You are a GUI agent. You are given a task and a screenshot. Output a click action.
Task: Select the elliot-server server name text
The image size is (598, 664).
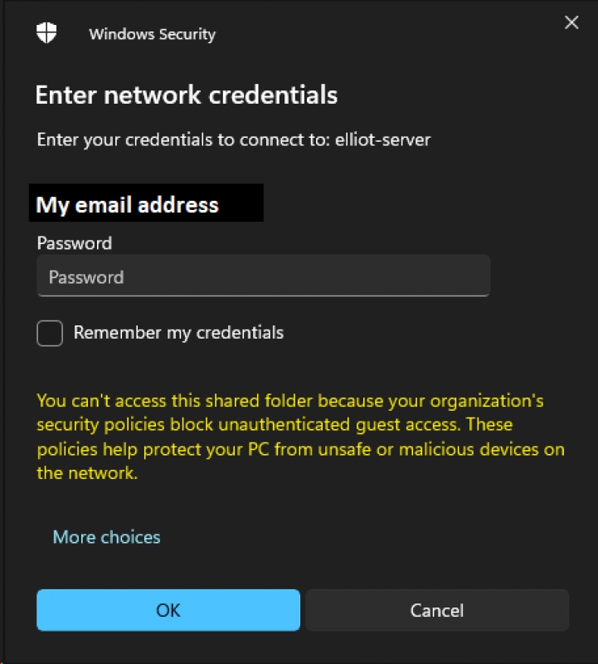382,139
